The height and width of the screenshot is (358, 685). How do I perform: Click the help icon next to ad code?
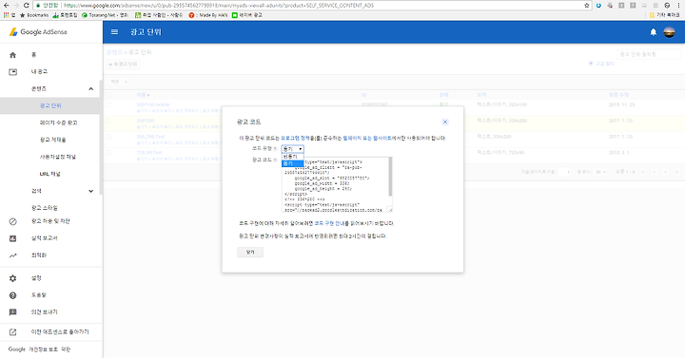click(x=275, y=160)
